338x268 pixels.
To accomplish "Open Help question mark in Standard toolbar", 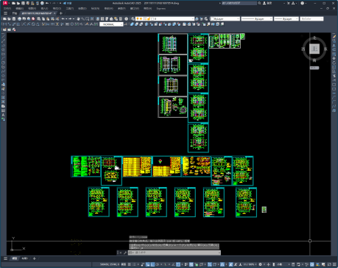I will click(x=126, y=18).
